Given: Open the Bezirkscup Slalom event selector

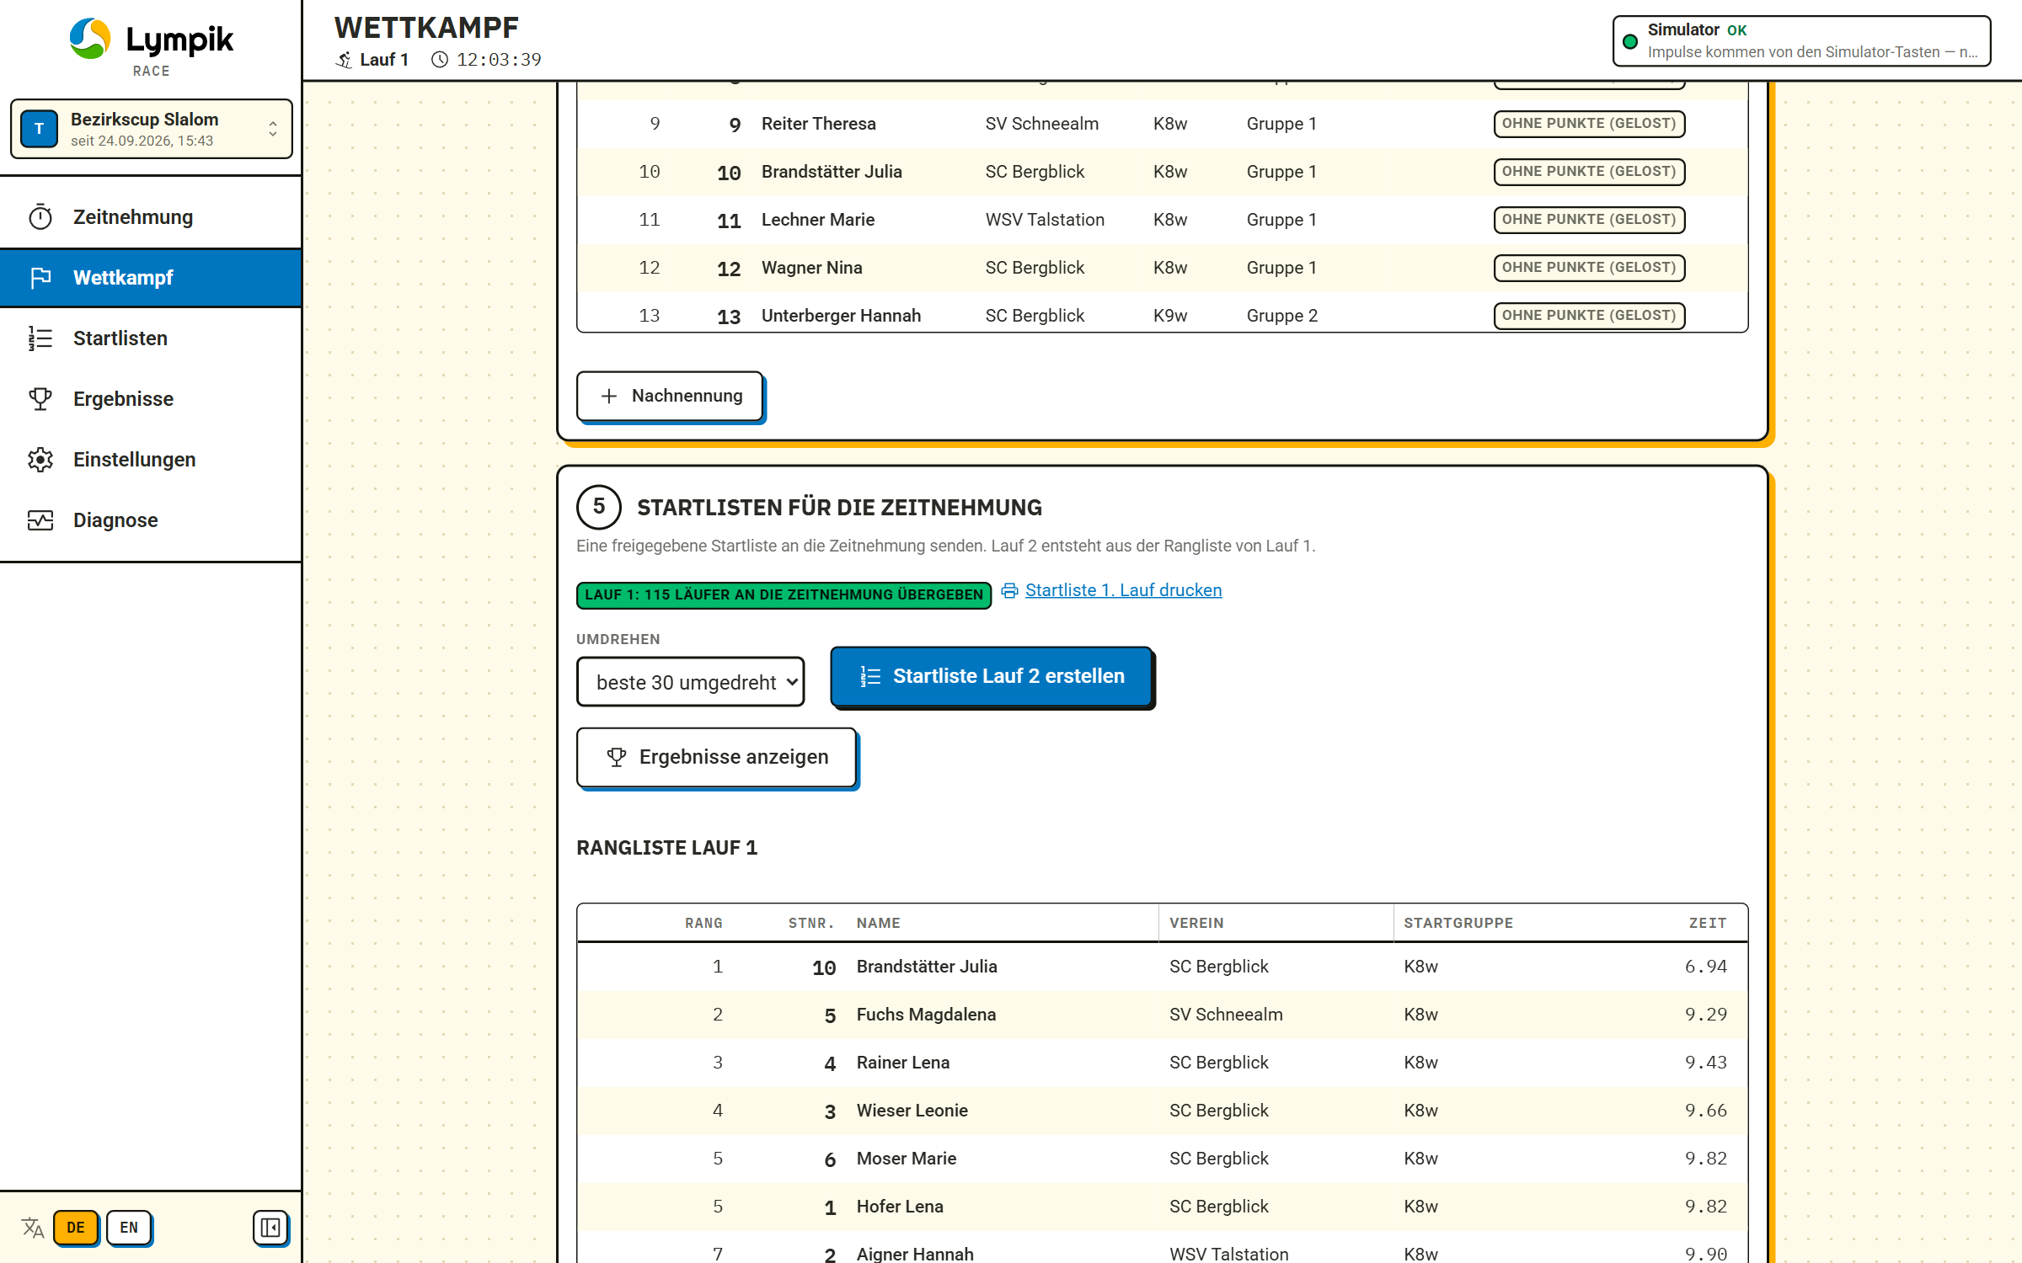Looking at the screenshot, I should click(x=152, y=129).
